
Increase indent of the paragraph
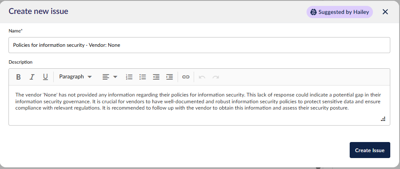coord(170,77)
